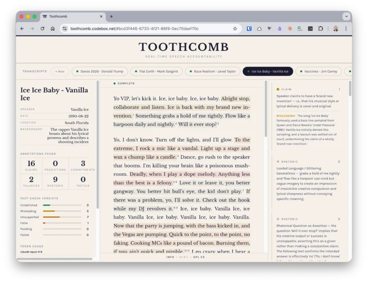Click the MISLEADING verdict label in claim card
This screenshot has width=368, height=283.
(x=286, y=116)
